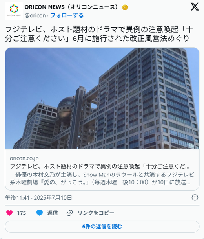Click the tweet body text about フジテレビ
The width and height of the screenshot is (204, 239).
[99, 34]
